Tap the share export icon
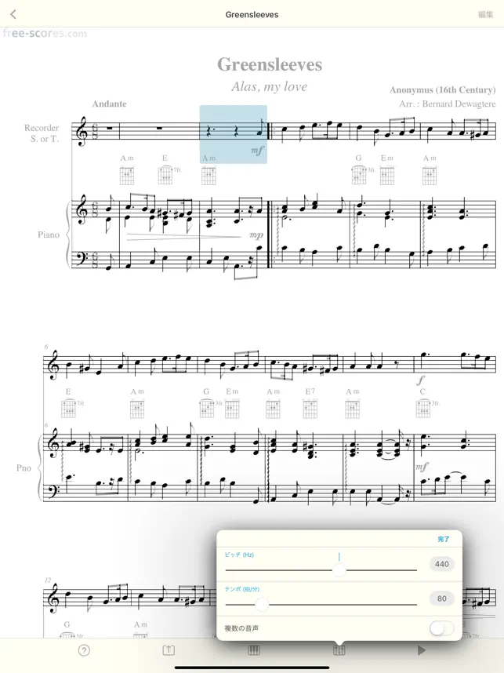Viewport: 504px width, 673px height. point(169,650)
